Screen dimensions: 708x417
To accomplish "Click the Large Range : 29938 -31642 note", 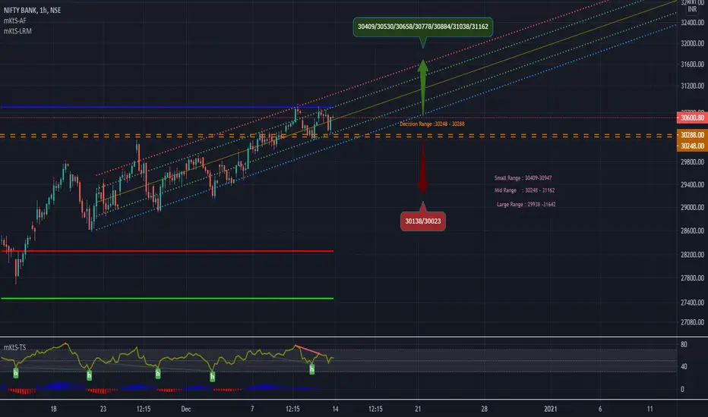I will [x=526, y=204].
